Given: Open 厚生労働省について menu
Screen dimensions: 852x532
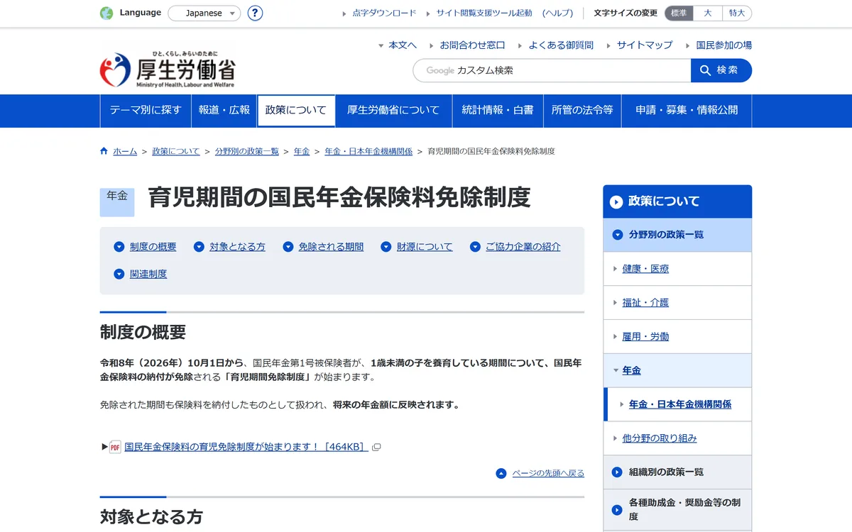Looking at the screenshot, I should (393, 110).
